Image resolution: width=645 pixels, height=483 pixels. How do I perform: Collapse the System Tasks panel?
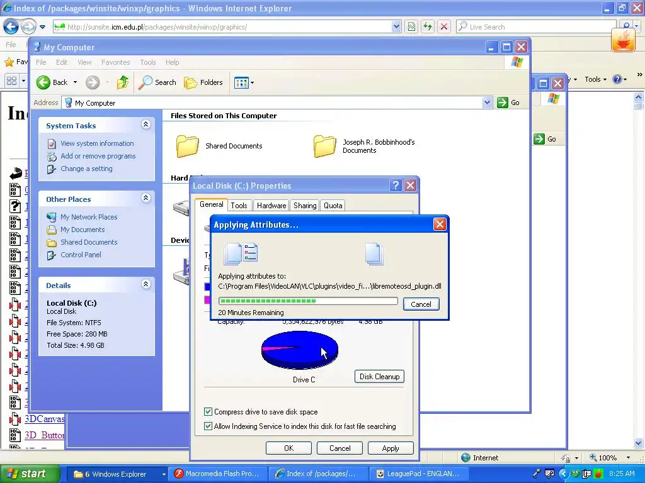point(146,125)
